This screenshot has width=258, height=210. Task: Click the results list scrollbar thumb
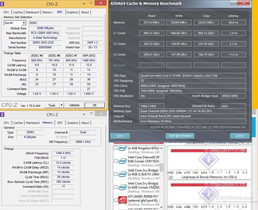162,167
